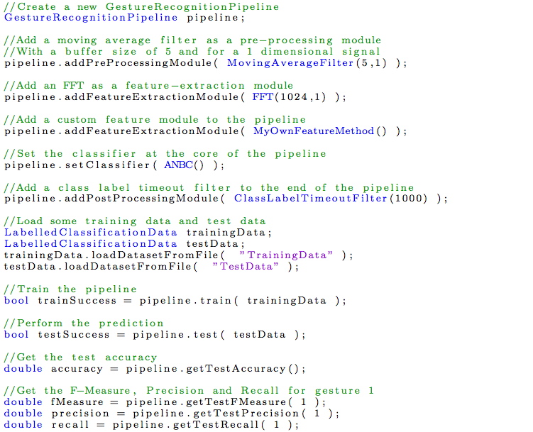Click the ANBC() classifier text
Screen dimensions: 533x432
[184, 165]
